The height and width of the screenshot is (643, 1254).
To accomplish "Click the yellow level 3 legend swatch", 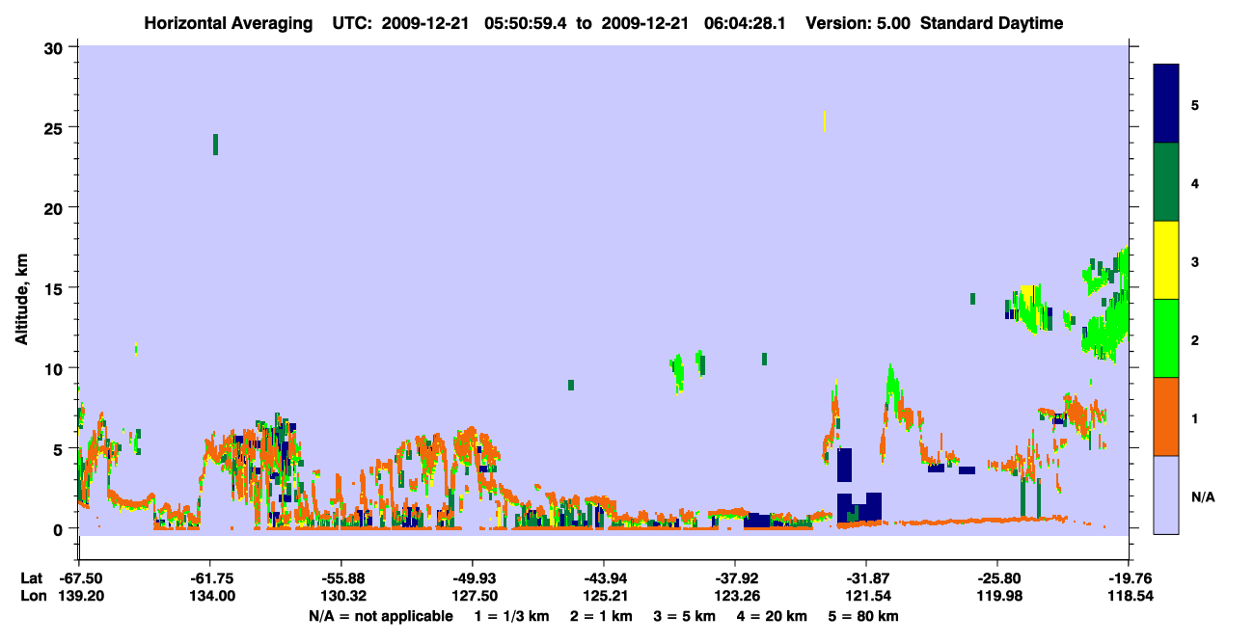I will [1166, 260].
